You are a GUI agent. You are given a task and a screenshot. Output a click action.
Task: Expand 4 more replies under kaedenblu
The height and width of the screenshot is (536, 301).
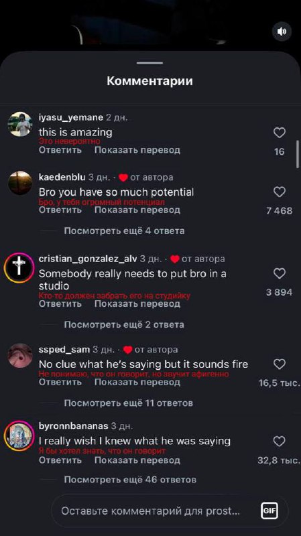pyautogui.click(x=124, y=230)
